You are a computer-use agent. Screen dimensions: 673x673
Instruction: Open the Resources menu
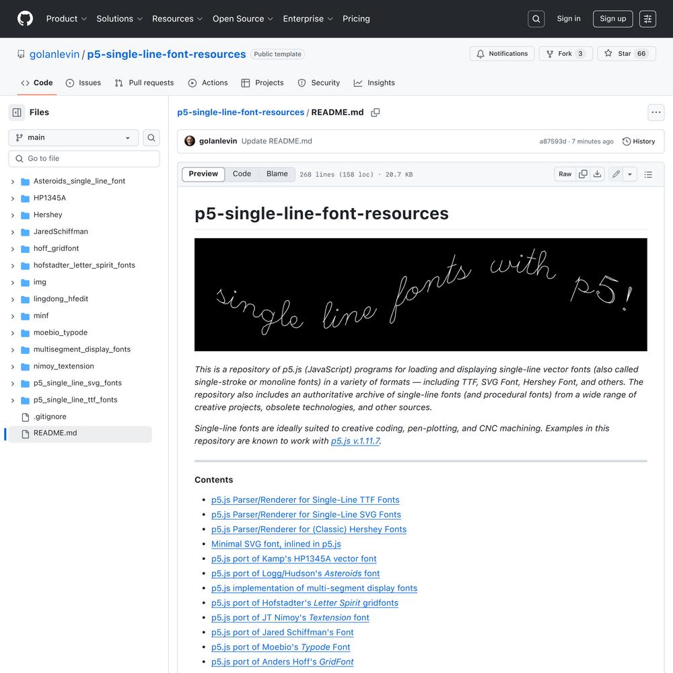pos(177,19)
